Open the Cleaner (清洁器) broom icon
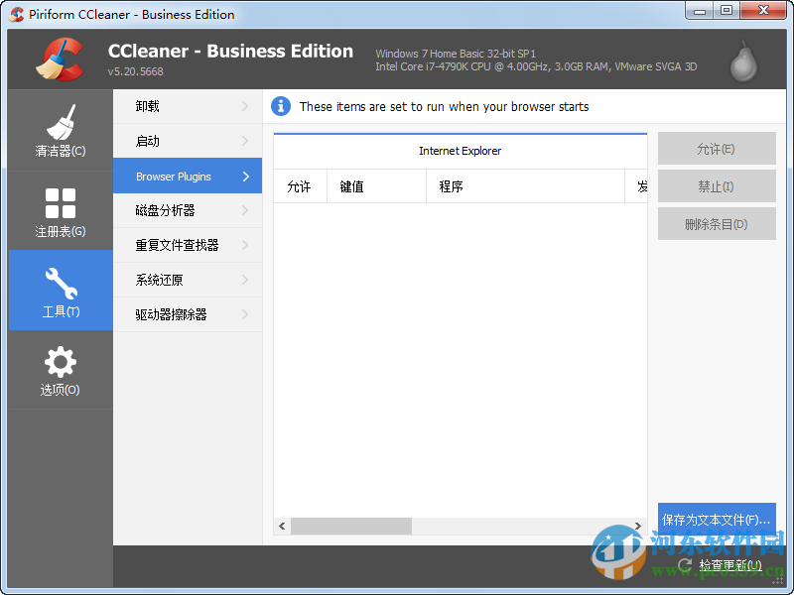This screenshot has height=595, width=794. pyautogui.click(x=61, y=122)
